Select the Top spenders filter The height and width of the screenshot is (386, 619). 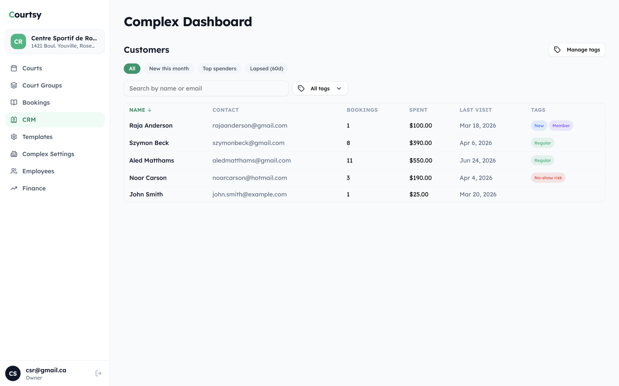(219, 69)
